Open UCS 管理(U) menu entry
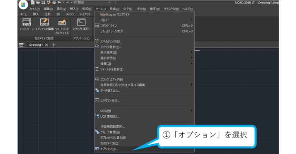The height and width of the screenshot is (154, 296). [145, 116]
